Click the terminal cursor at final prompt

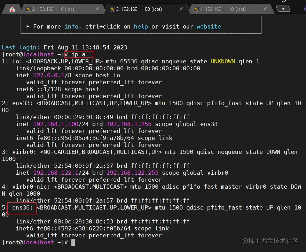pyautogui.click(x=73, y=243)
